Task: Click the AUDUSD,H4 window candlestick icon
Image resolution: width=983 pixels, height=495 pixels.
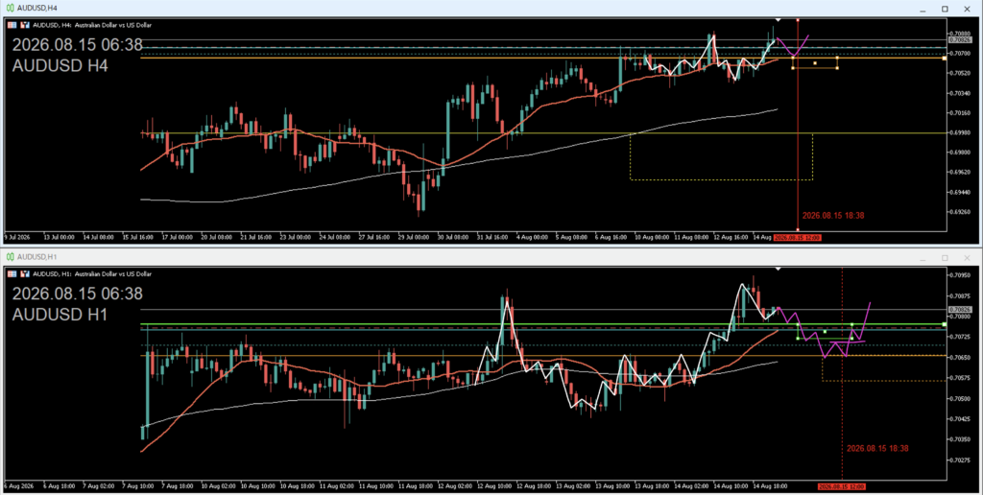Action: [x=10, y=8]
